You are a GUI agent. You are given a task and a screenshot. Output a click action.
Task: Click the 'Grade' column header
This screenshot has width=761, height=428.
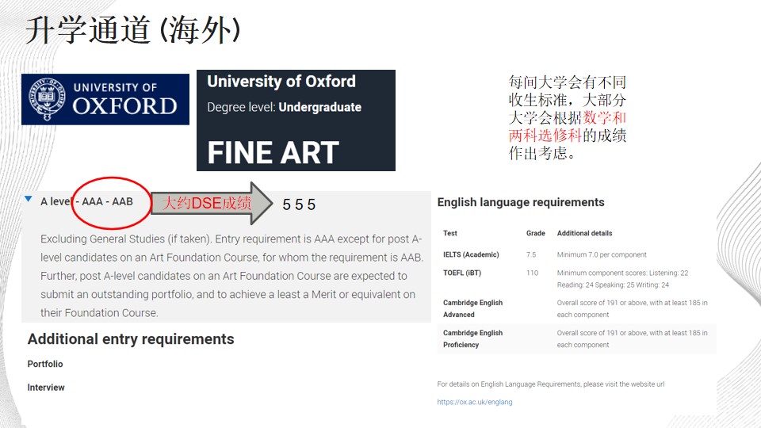[535, 233]
